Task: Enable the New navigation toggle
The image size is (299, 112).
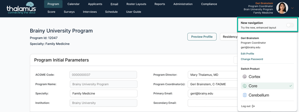Action: 290,25
